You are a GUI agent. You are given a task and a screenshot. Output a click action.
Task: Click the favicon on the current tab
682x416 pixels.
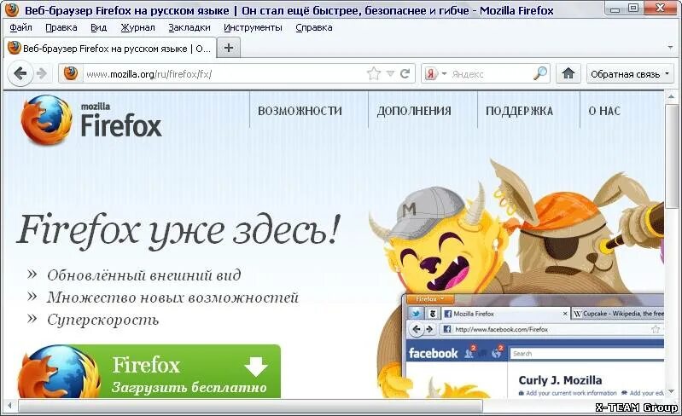pos(15,48)
